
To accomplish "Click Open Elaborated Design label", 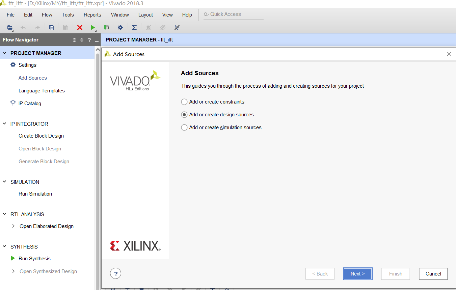I will point(47,226).
